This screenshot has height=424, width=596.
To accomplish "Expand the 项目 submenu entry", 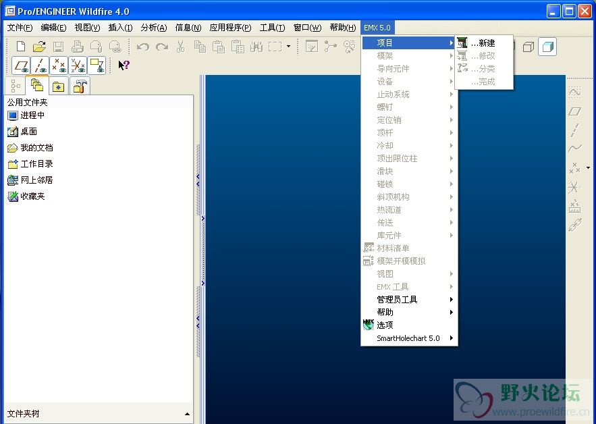I will click(408, 43).
